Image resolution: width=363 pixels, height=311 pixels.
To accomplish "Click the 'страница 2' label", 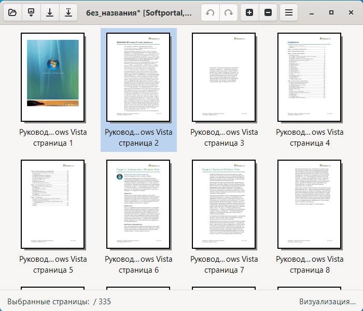I will (138, 143).
